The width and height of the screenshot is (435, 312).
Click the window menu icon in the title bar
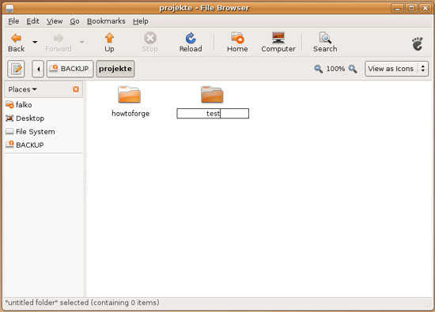pos(9,9)
